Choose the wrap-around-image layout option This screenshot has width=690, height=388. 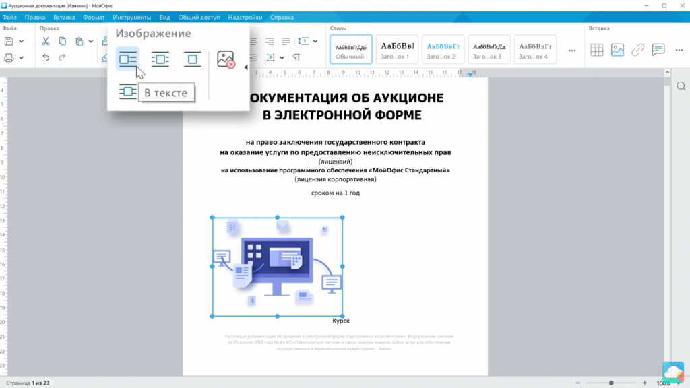tap(160, 59)
